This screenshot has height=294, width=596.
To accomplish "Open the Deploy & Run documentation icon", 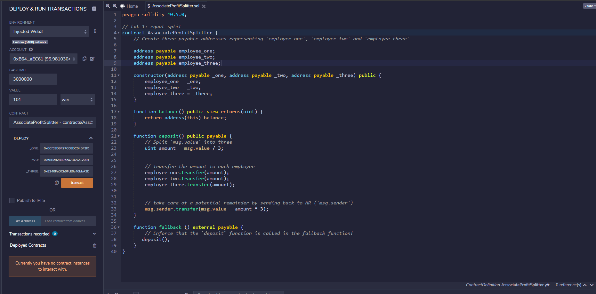I will point(94,9).
